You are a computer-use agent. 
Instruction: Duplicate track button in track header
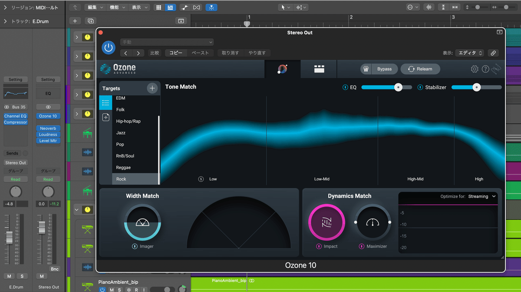coord(91,21)
